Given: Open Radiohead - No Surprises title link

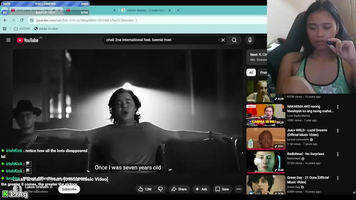Looking at the screenshot, I should tap(306, 154).
